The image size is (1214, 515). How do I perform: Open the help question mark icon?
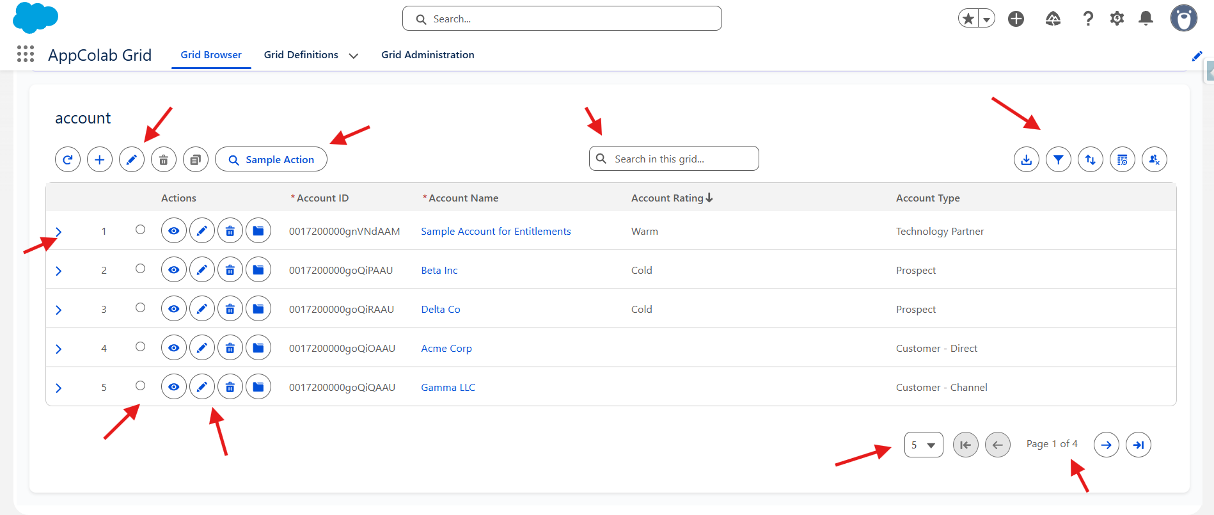pyautogui.click(x=1088, y=19)
